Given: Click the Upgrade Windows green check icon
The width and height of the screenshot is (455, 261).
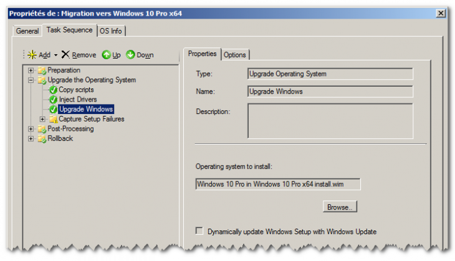Looking at the screenshot, I should pyautogui.click(x=53, y=110).
